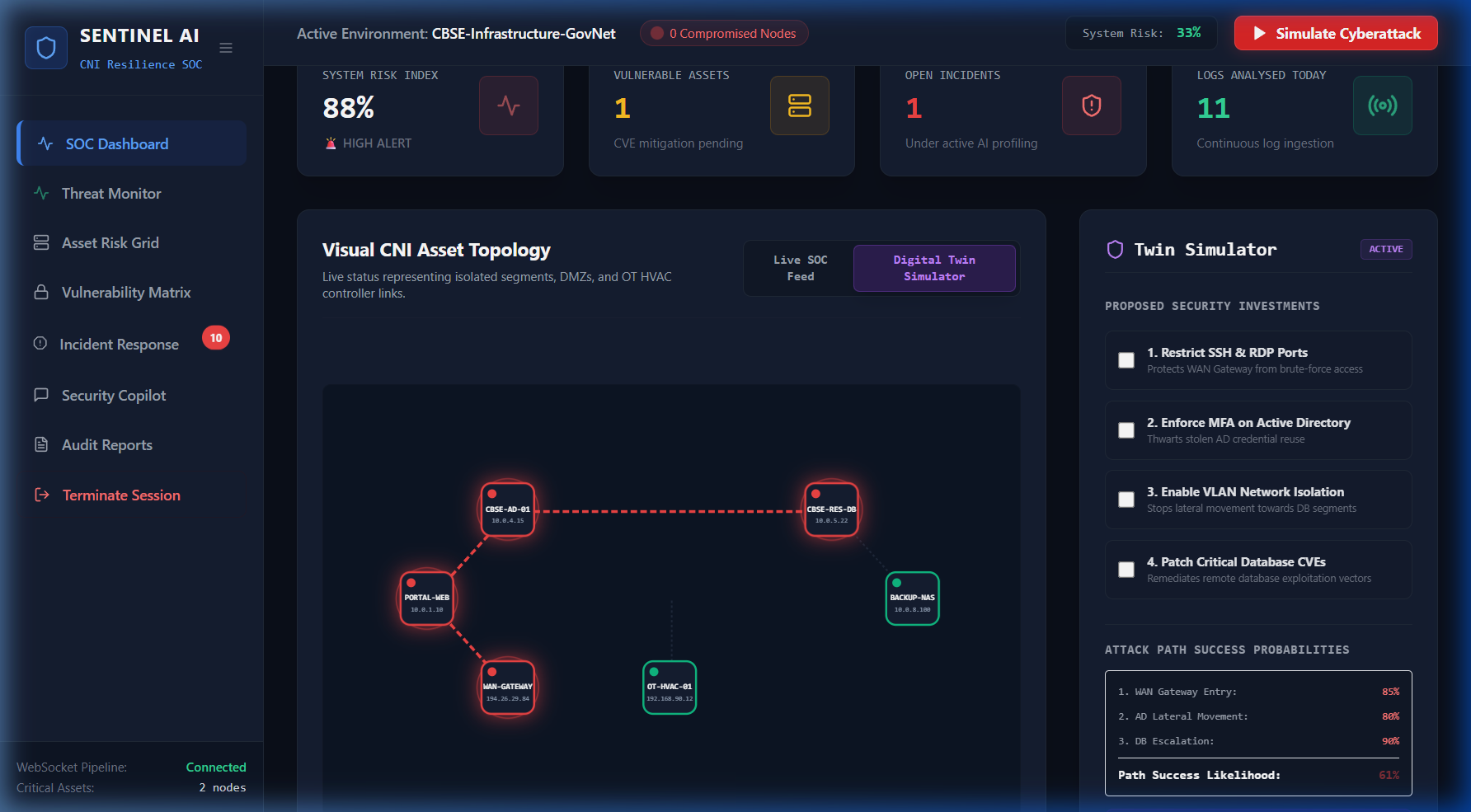The width and height of the screenshot is (1471, 812).
Task: Click WAN Gateway Entry 85% row
Action: coord(1258,692)
